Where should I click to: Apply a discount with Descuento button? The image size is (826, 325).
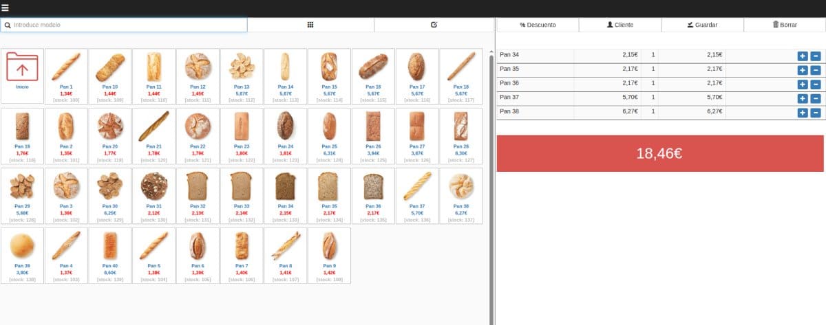538,25
